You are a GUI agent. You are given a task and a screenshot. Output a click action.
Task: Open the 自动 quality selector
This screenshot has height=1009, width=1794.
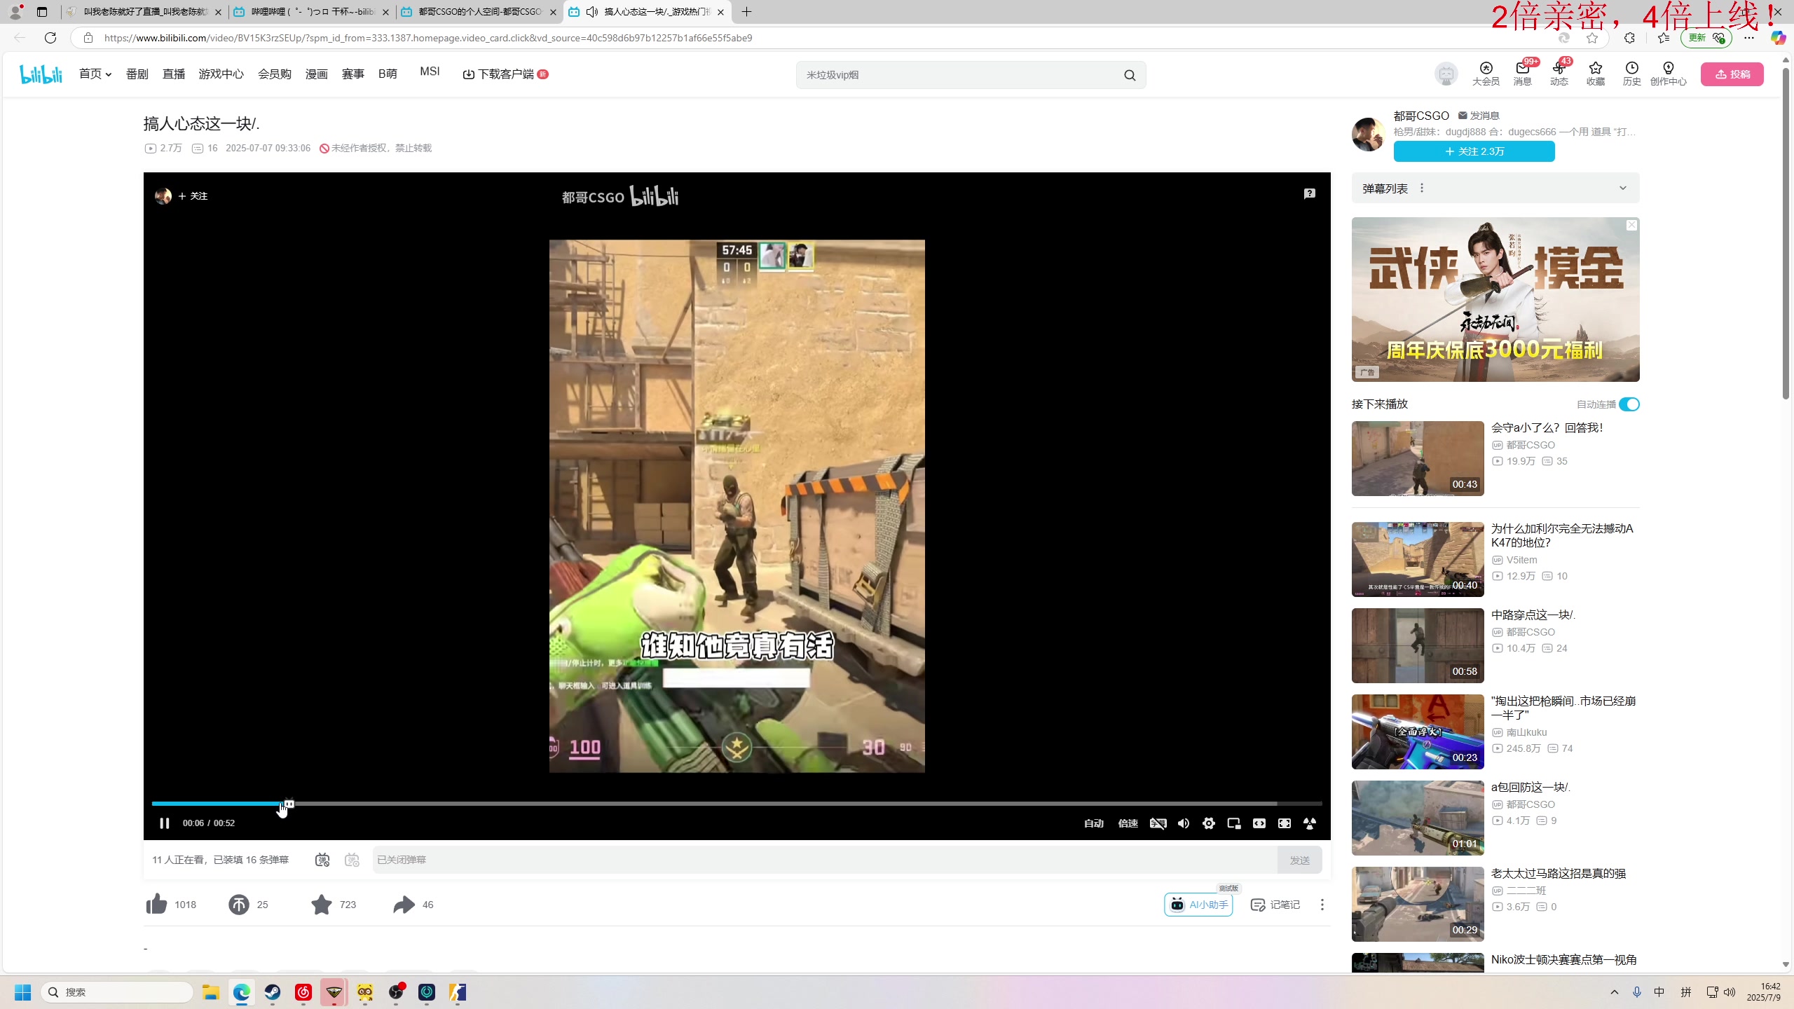[x=1094, y=823]
